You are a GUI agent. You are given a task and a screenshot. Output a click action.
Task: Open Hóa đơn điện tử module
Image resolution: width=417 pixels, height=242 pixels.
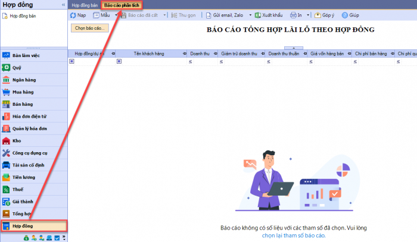[29, 116]
